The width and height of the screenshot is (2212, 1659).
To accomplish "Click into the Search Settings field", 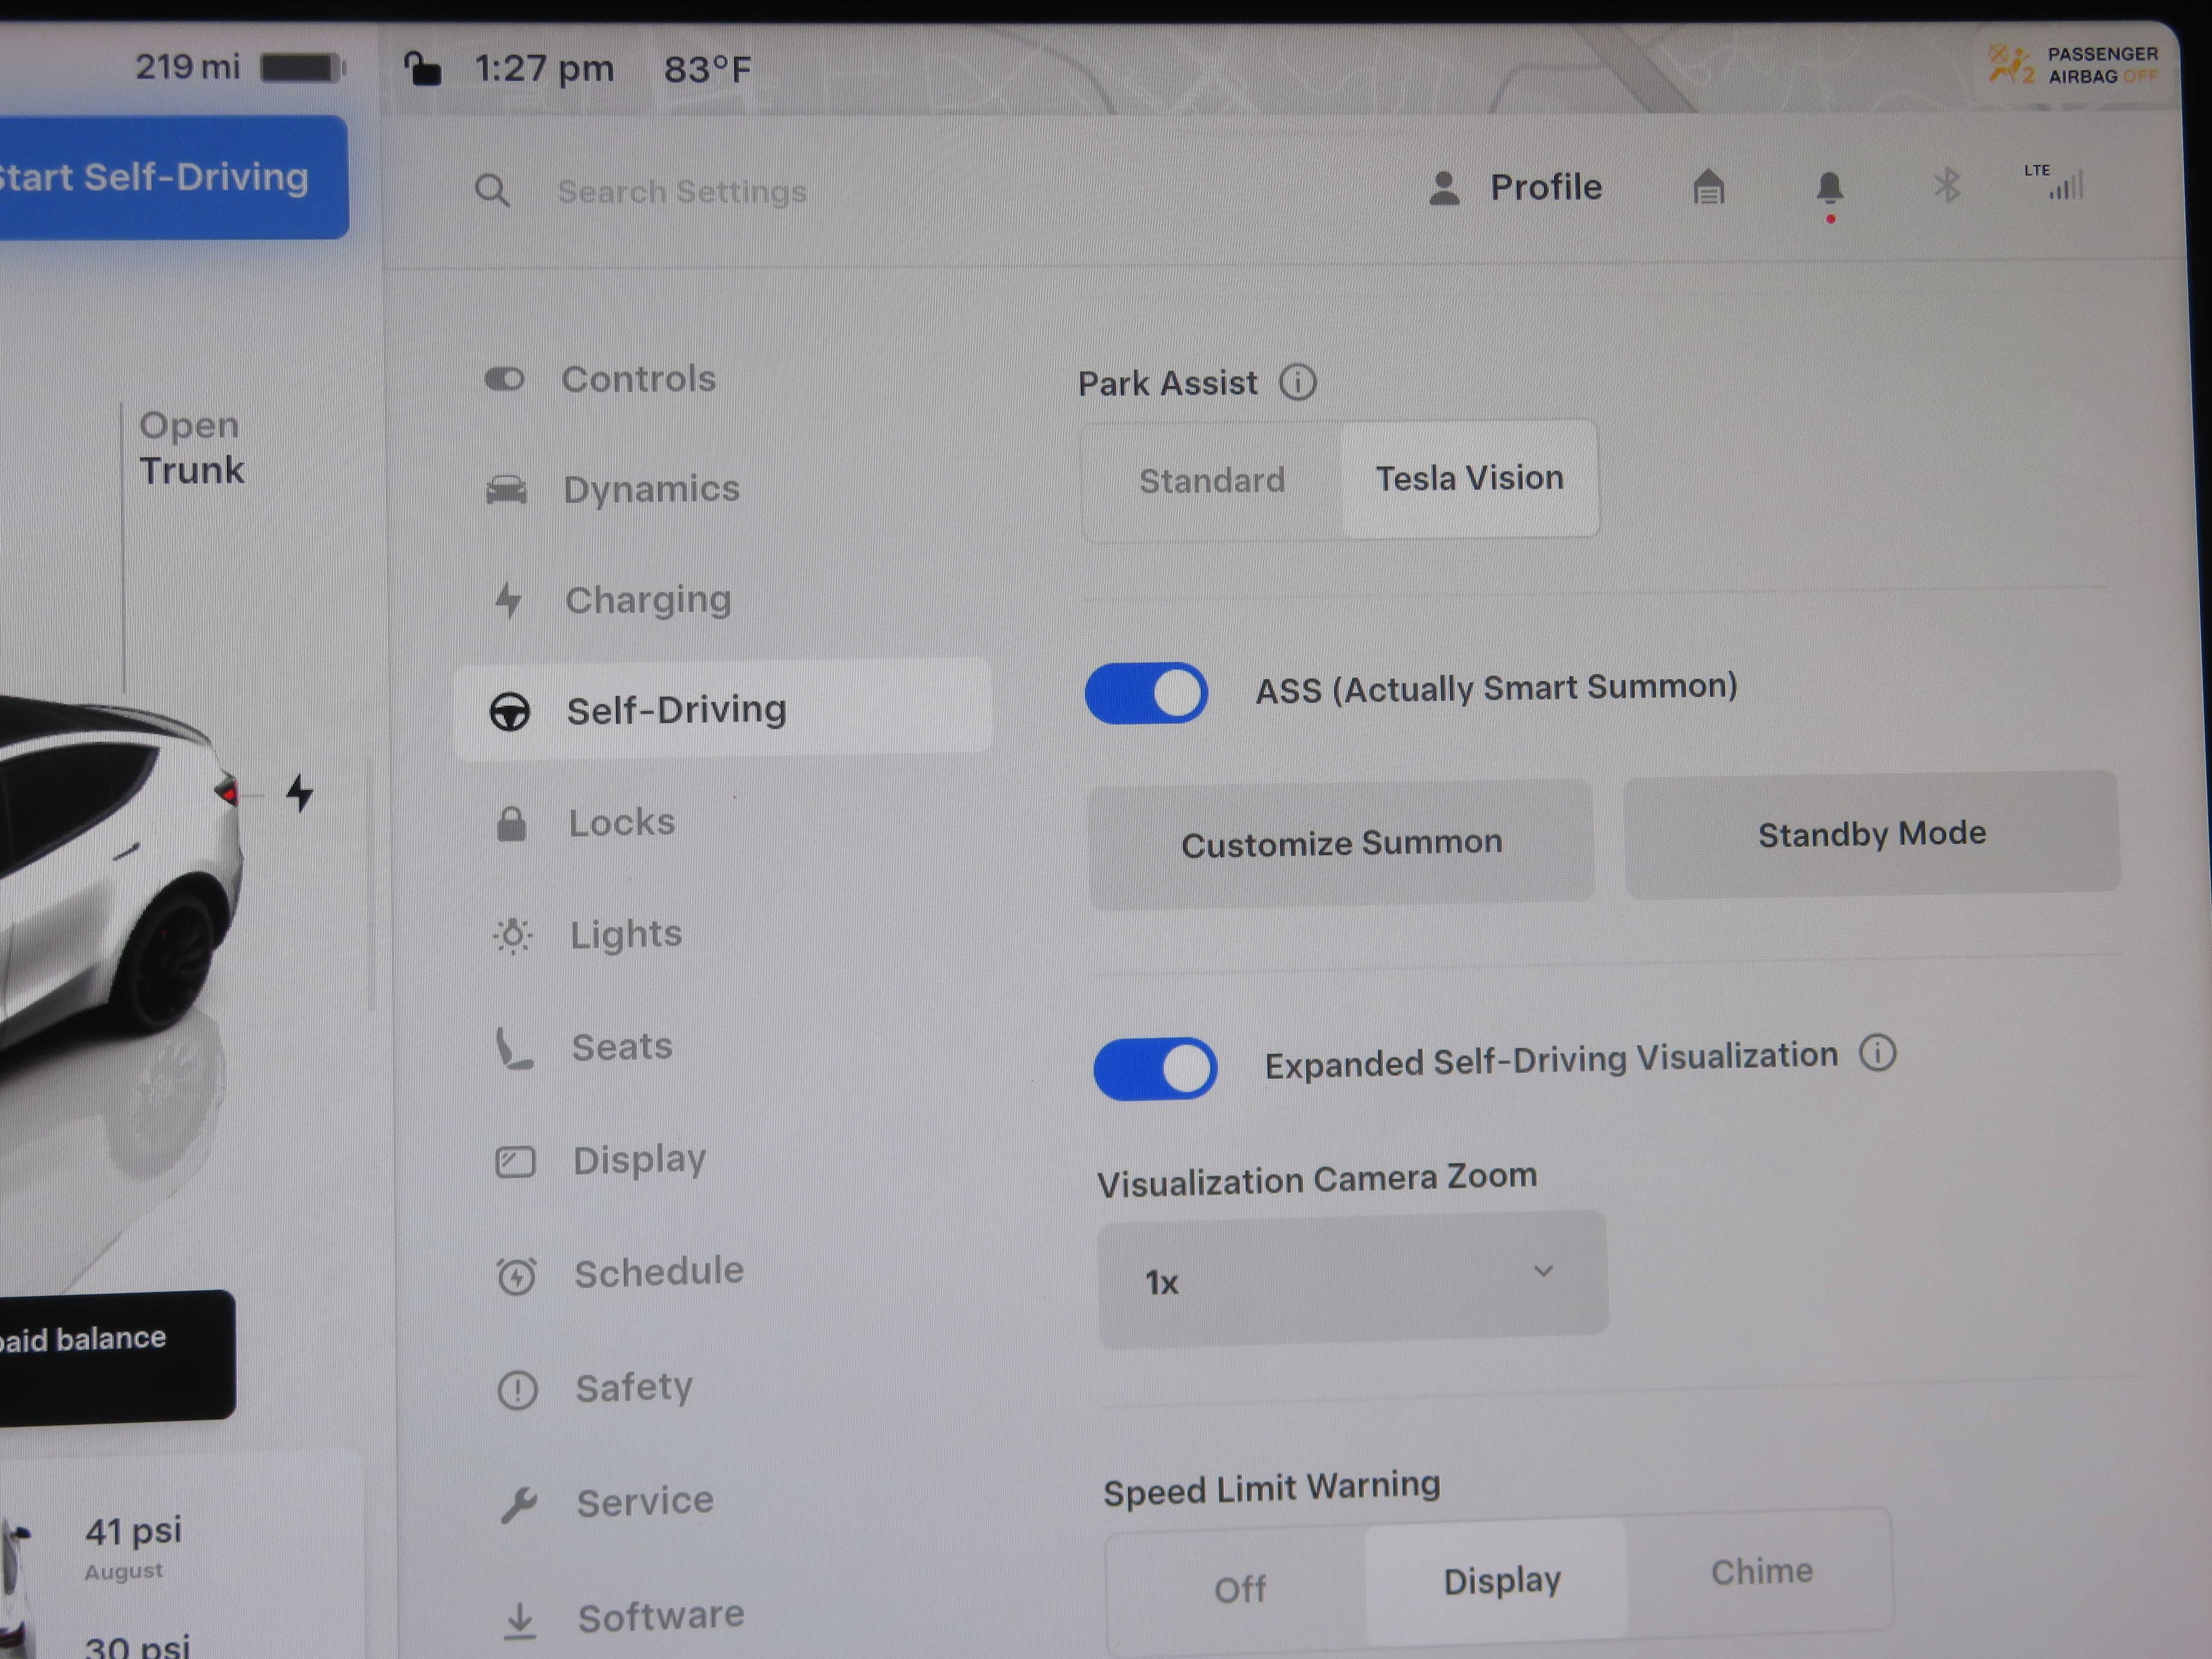I will tap(682, 191).
